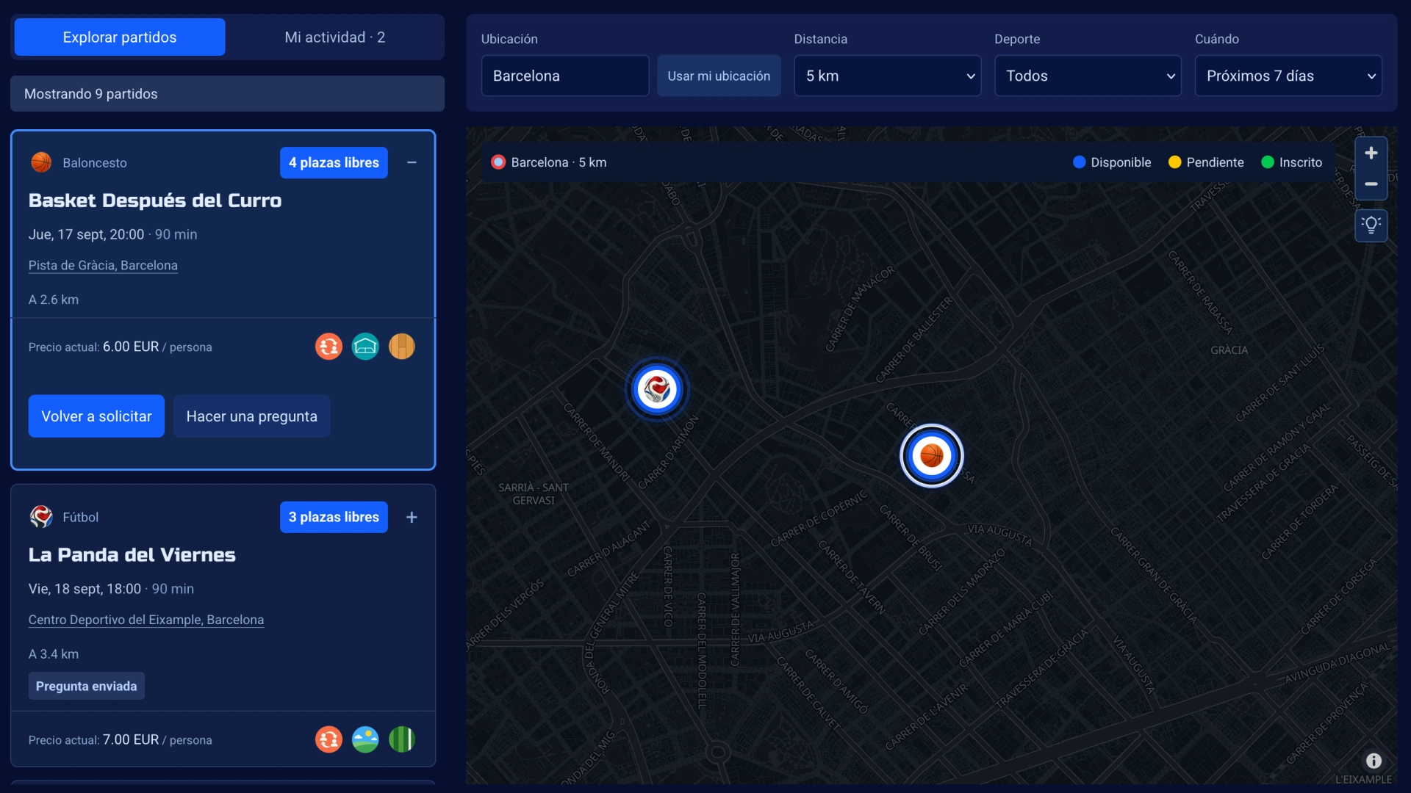
Task: Click the wooden floor icon in basketball card
Action: tap(402, 347)
